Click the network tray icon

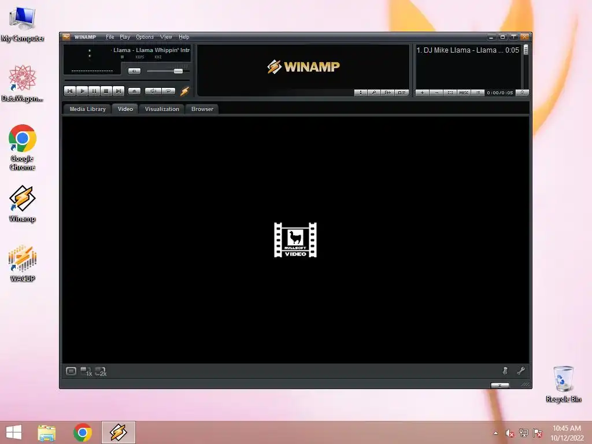click(524, 433)
